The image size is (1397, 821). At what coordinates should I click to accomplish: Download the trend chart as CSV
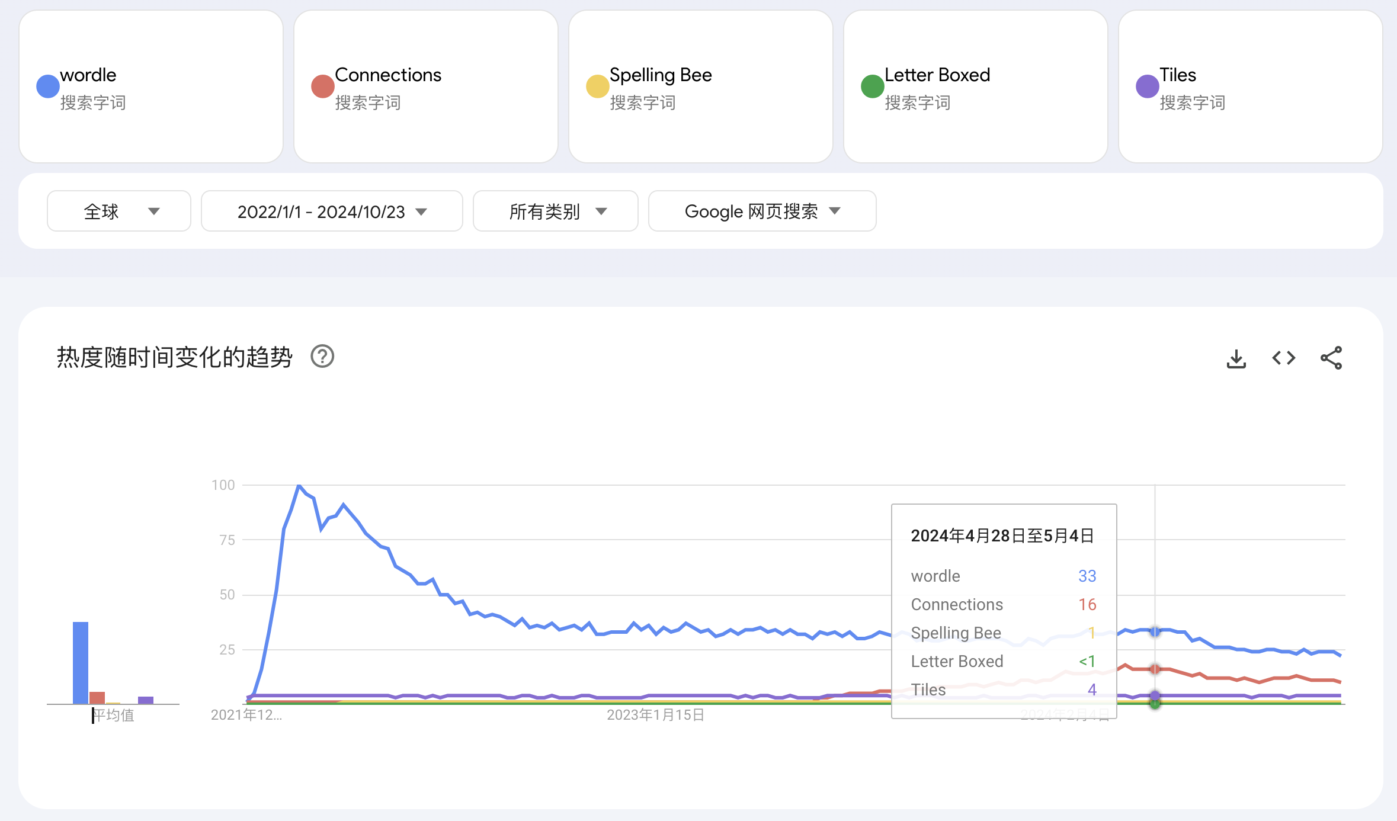tap(1236, 358)
